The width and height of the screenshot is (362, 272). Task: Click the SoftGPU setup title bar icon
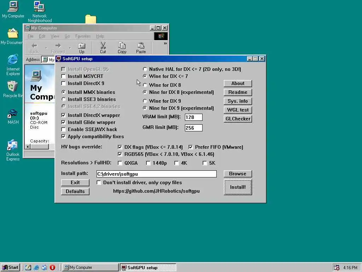click(59, 59)
